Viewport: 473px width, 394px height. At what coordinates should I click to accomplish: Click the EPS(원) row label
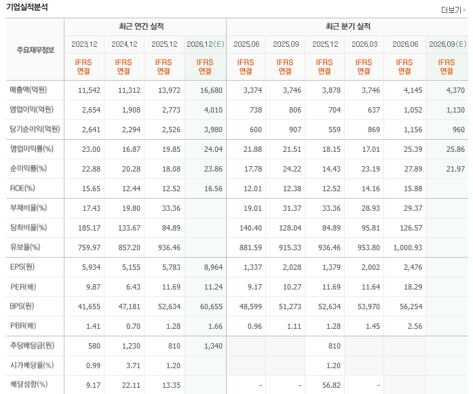tap(22, 267)
